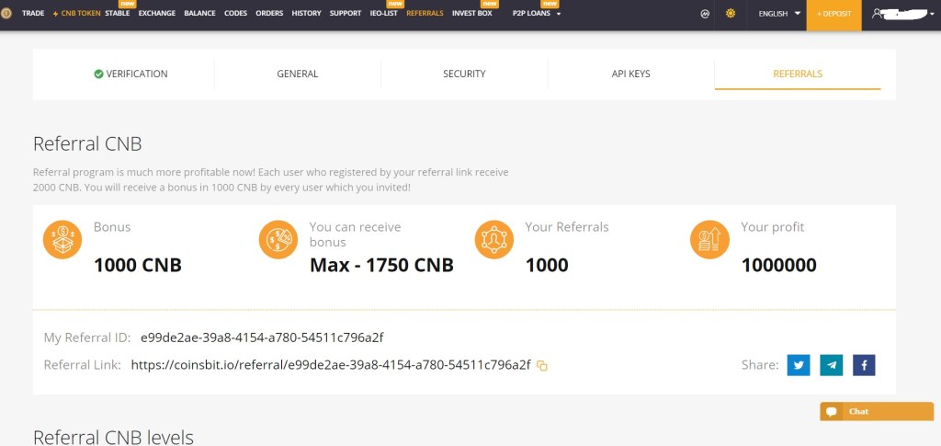Viewport: 941px width, 446px height.
Task: Share referral link via Telegram
Action: point(831,365)
